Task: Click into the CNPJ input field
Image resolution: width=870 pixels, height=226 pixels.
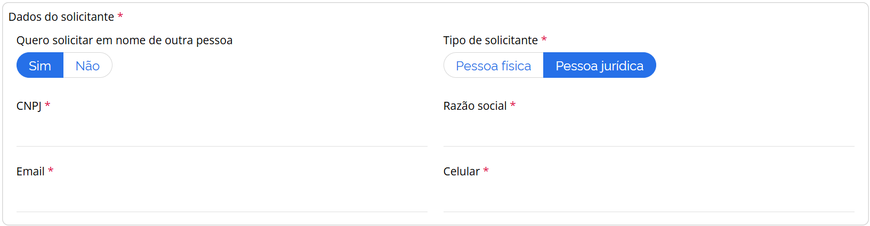Action: (222, 133)
